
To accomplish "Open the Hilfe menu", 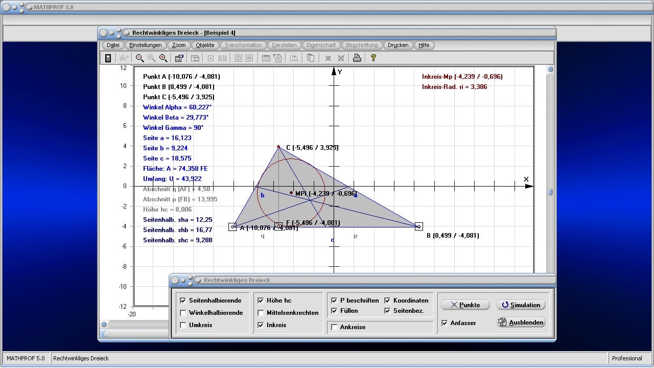I will (424, 45).
